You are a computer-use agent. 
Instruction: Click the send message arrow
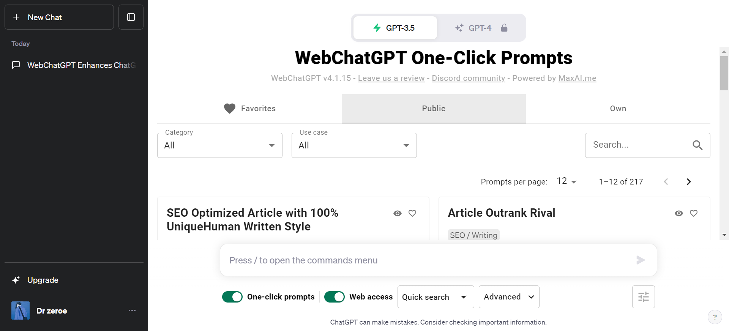point(641,260)
